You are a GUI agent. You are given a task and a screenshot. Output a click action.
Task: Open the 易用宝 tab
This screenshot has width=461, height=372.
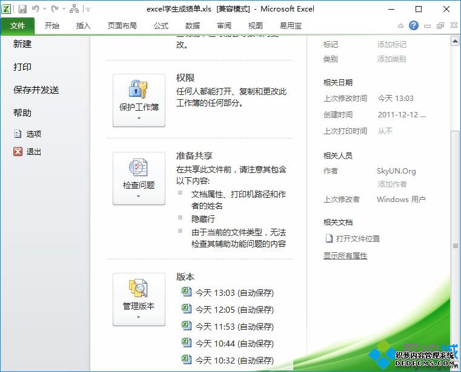(291, 26)
